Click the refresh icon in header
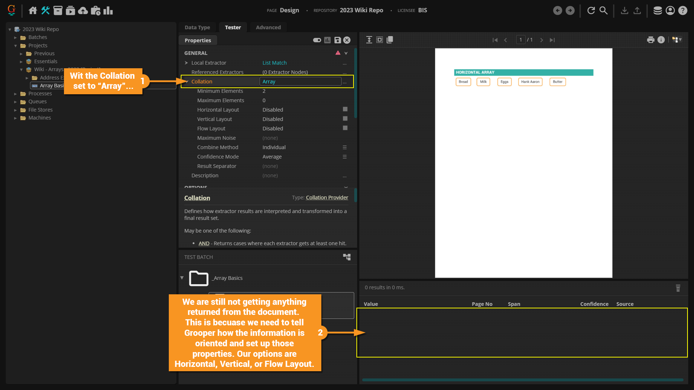The width and height of the screenshot is (694, 390). coord(591,10)
